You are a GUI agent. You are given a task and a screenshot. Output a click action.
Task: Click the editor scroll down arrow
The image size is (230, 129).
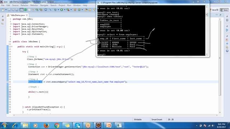click(220, 112)
